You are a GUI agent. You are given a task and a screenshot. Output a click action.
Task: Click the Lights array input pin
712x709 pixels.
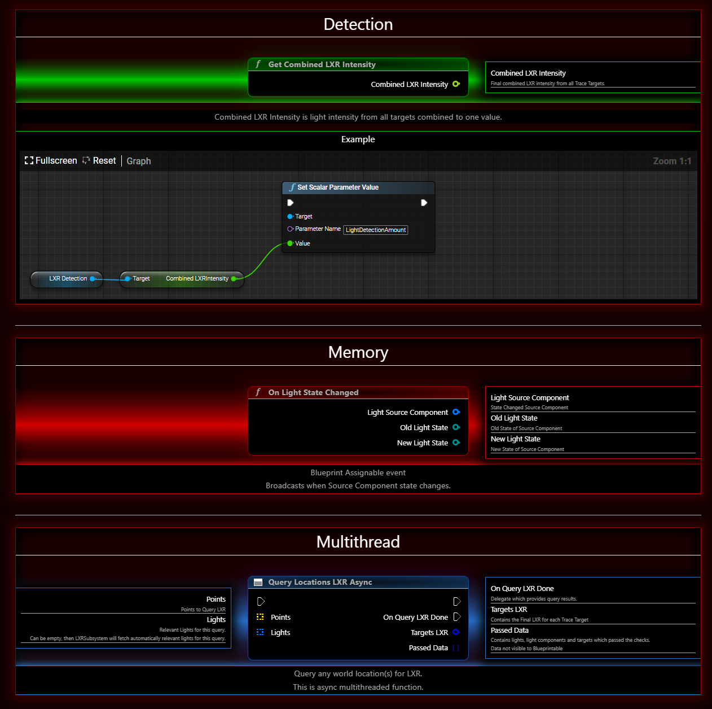pyautogui.click(x=260, y=632)
